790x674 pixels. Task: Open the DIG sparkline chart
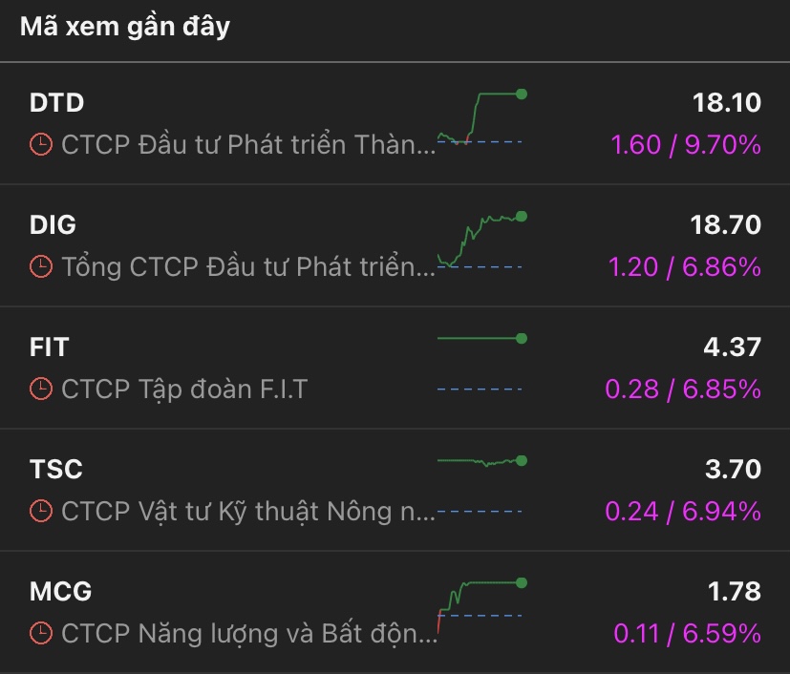pyautogui.click(x=480, y=241)
